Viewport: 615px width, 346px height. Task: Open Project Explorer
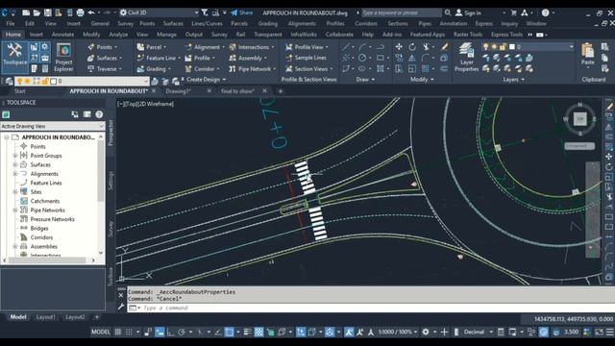point(63,58)
